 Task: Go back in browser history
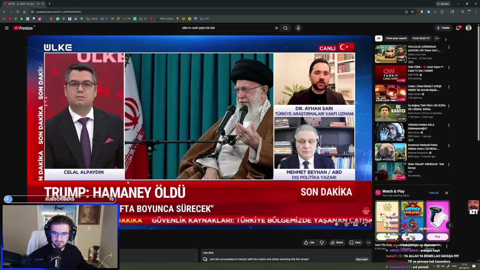coord(4,12)
